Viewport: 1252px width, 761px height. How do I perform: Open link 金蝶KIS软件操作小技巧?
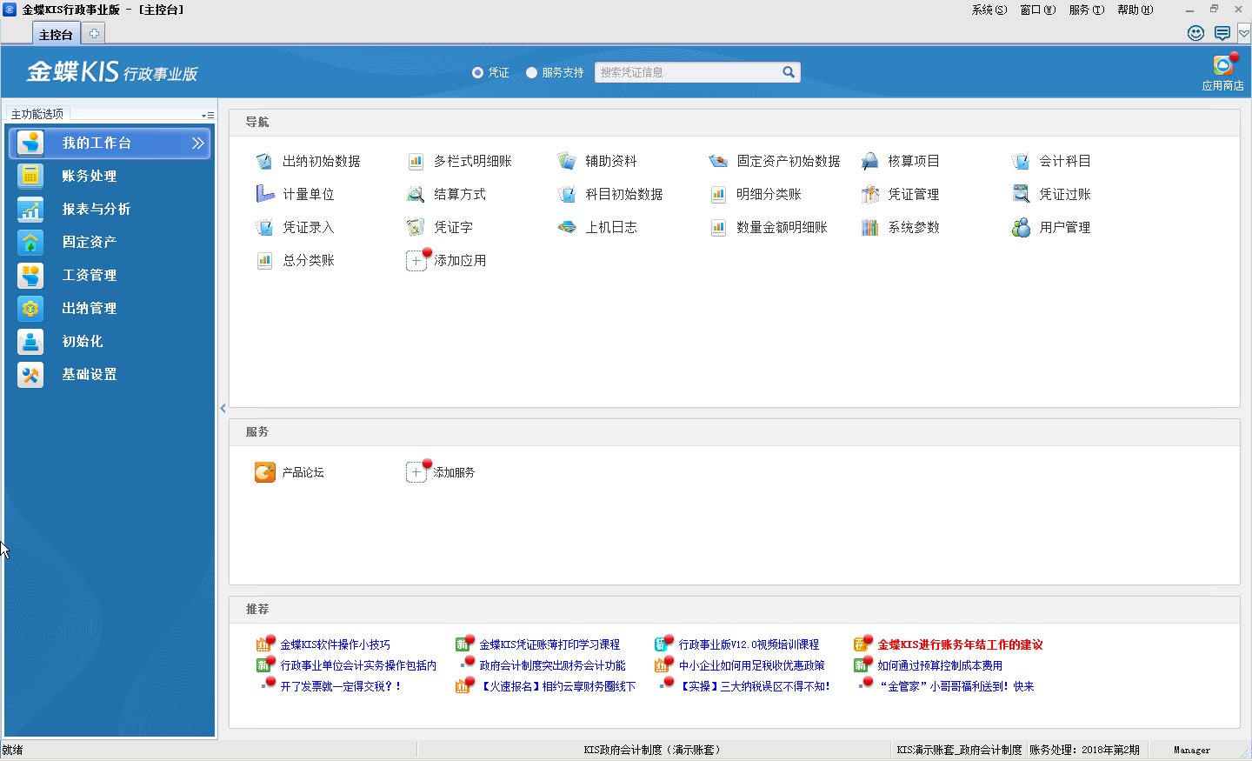tap(335, 644)
